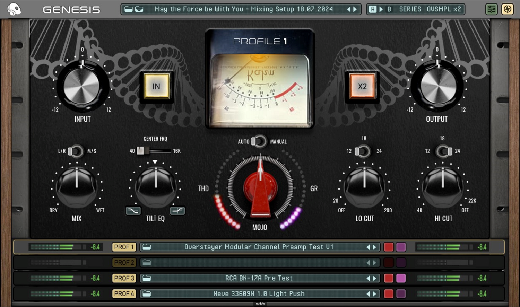Image resolution: width=520 pixels, height=307 pixels.
Task: Click the update button at the bottom
Action: [260, 304]
